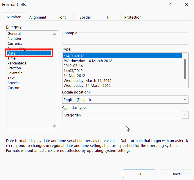
Task: Close the Format Cells dialog
Action: pos(186,5)
